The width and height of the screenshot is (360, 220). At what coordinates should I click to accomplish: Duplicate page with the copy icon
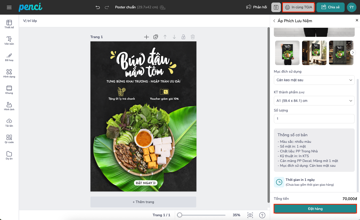pos(156,37)
